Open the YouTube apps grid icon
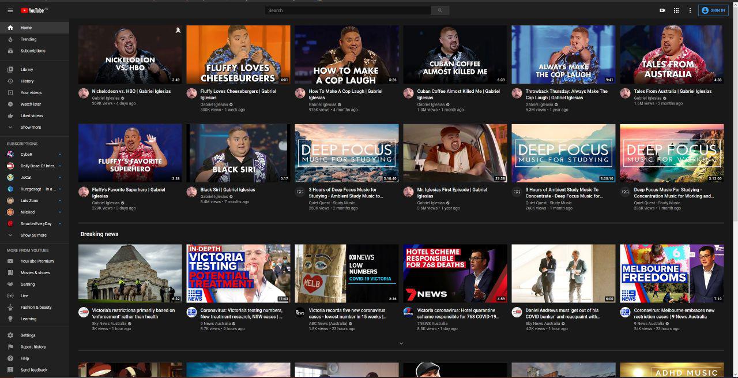The image size is (738, 378). [x=676, y=10]
